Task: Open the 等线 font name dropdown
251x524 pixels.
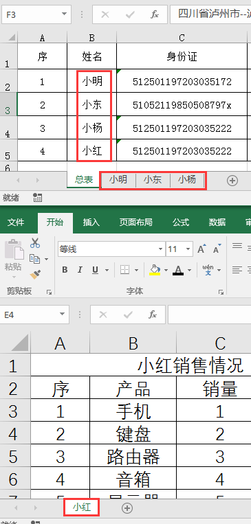Action: pos(161,249)
